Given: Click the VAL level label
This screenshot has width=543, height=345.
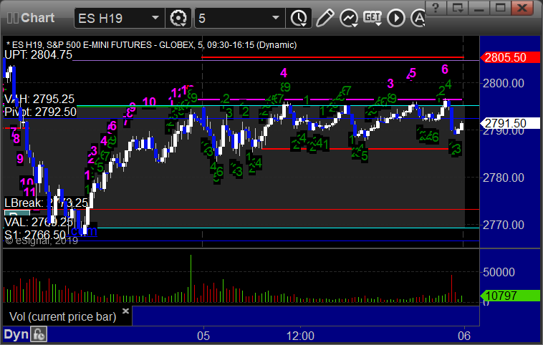Looking at the screenshot, I should tap(39, 222).
